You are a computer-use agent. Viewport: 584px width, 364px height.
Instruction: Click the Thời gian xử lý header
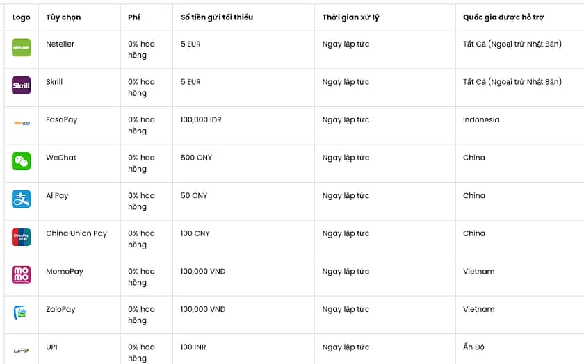pyautogui.click(x=350, y=17)
